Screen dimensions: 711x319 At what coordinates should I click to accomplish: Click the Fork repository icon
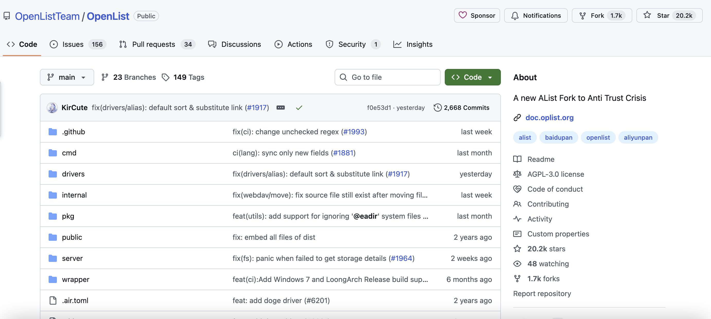point(582,16)
